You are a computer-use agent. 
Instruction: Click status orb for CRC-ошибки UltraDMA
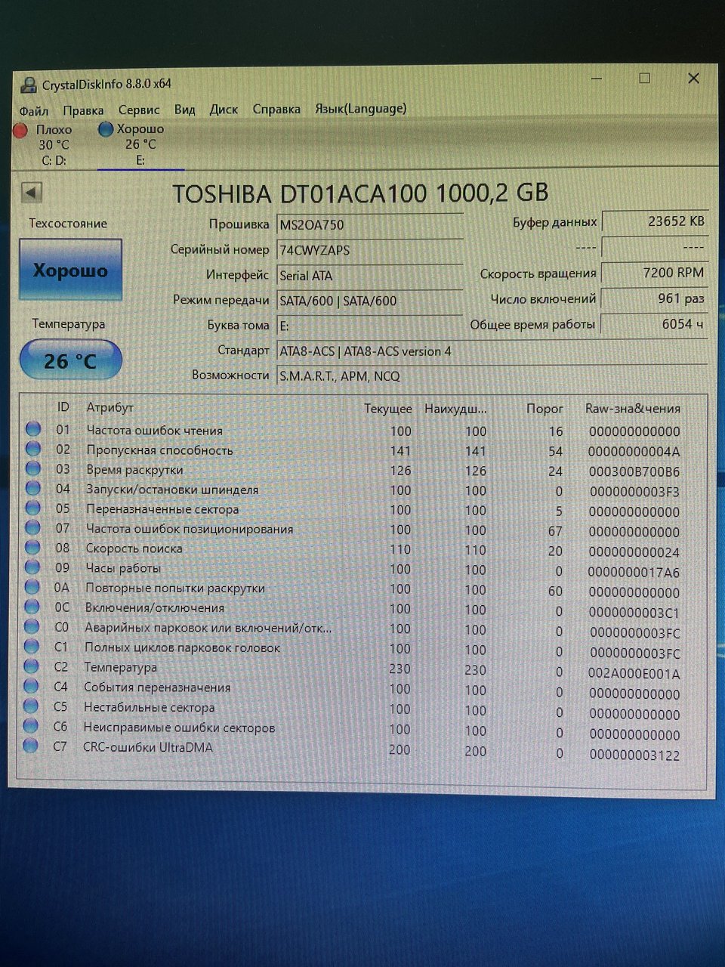(30, 746)
